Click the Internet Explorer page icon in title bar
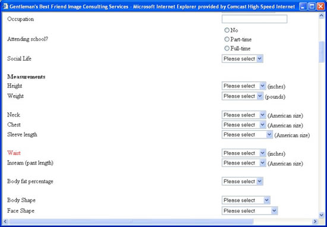Image resolution: width=327 pixels, height=227 pixels. [x=5, y=7]
